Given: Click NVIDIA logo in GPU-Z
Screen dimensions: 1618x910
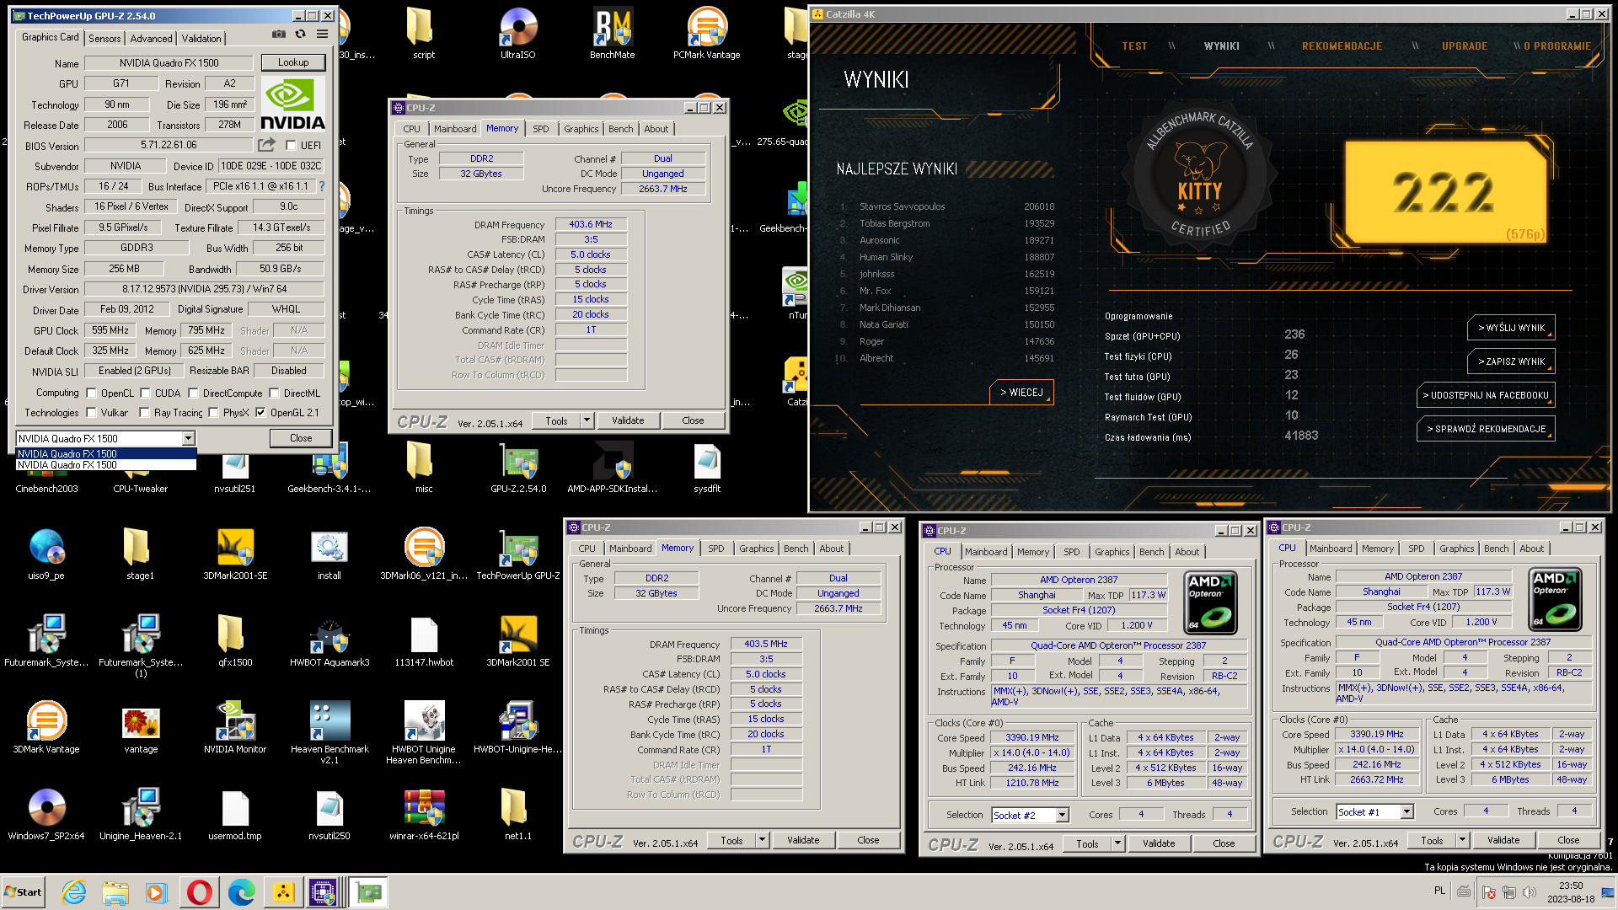Looking at the screenshot, I should (292, 104).
